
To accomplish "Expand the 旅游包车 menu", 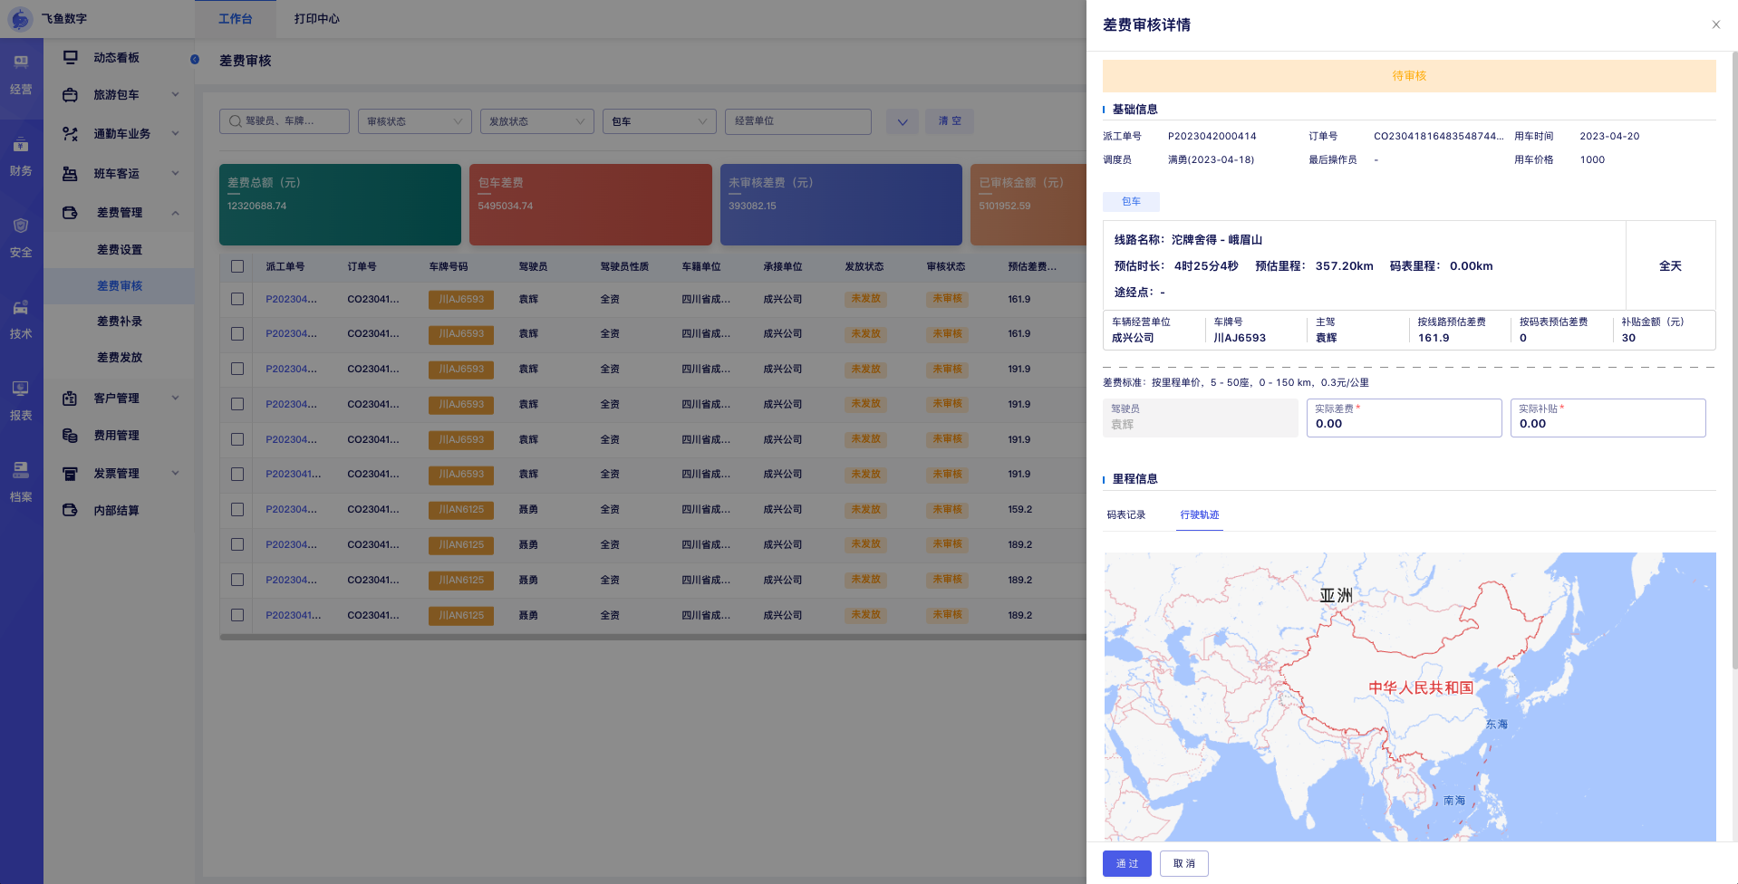I will click(x=118, y=95).
